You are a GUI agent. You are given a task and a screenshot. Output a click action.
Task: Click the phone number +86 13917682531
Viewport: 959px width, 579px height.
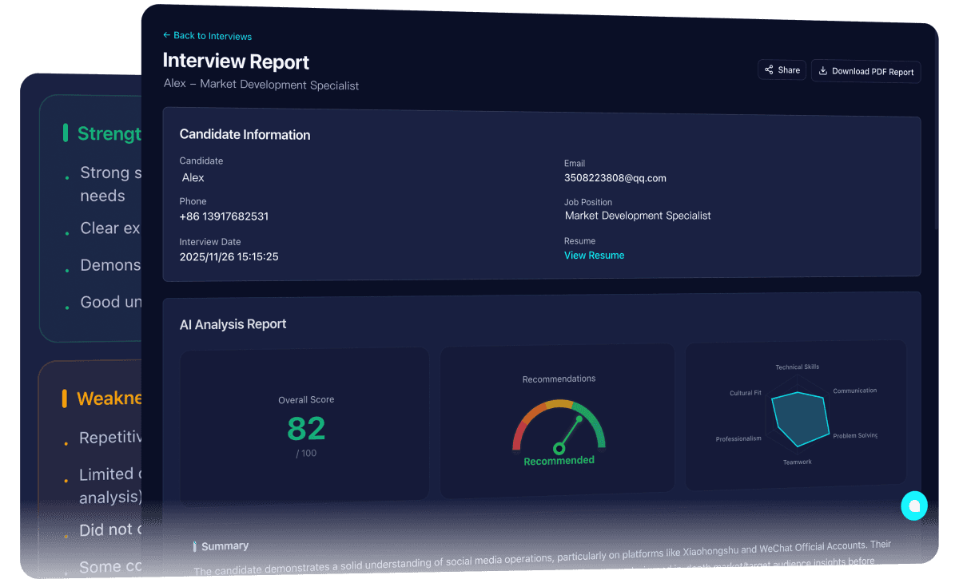click(x=223, y=216)
